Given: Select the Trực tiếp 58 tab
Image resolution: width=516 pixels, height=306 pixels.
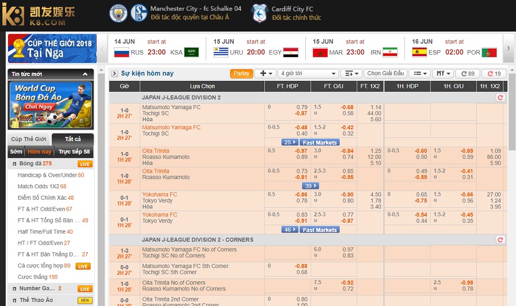Looking at the screenshot, I should coord(74,152).
